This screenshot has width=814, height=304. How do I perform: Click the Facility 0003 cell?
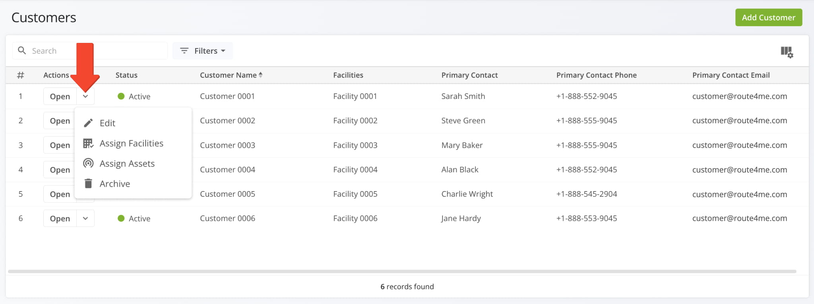355,145
